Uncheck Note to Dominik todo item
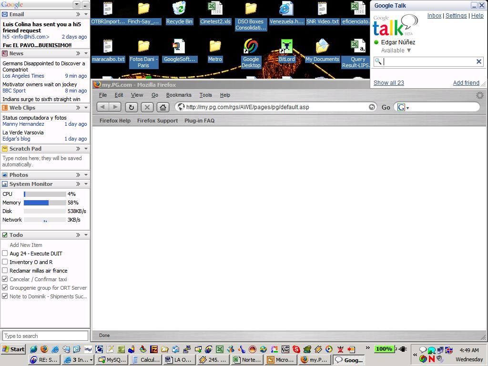The image size is (488, 366). 5,296
